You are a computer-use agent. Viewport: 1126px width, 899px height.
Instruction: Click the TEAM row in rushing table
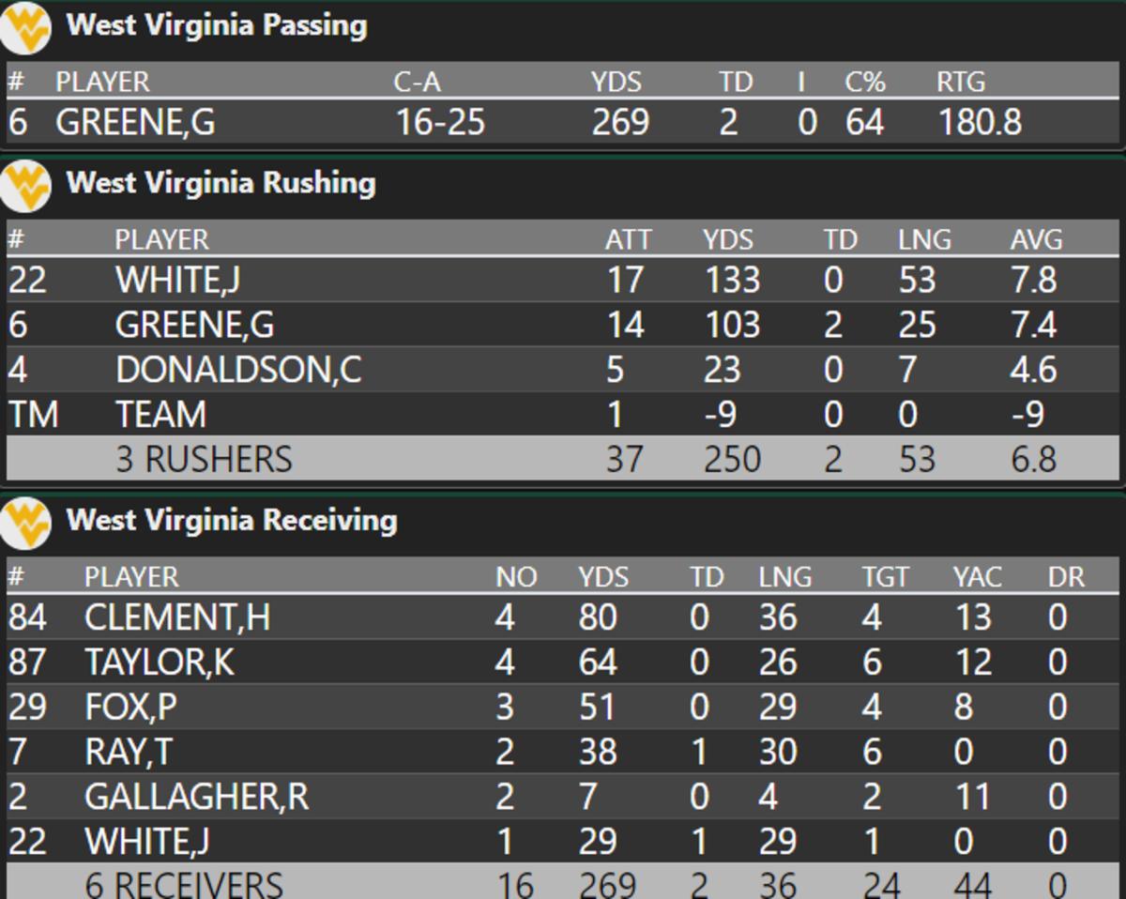pyautogui.click(x=160, y=415)
